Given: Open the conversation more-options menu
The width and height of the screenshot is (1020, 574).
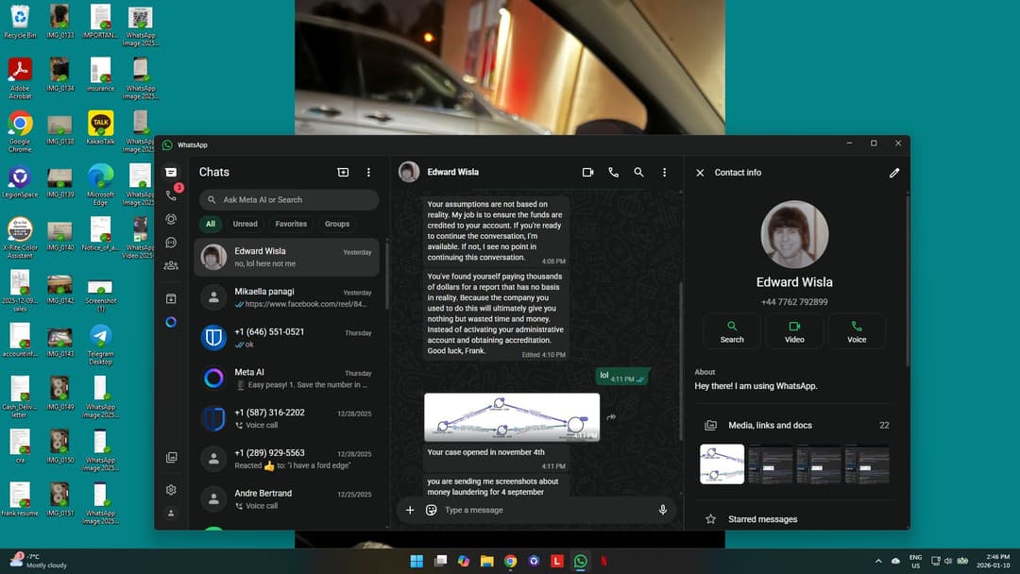Looking at the screenshot, I should point(664,172).
